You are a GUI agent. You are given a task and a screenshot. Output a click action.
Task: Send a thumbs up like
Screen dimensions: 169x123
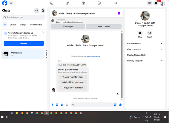(x=120, y=105)
